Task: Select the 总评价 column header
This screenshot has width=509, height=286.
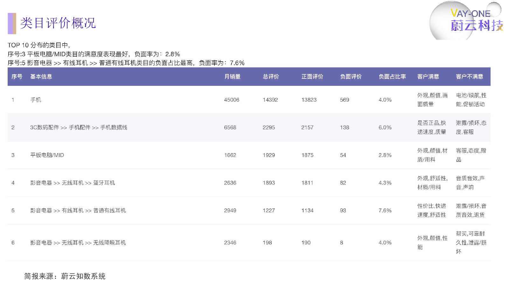Action: click(x=271, y=77)
